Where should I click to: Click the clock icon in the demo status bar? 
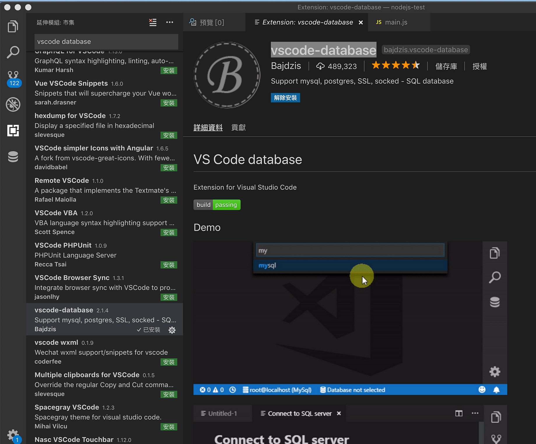(232, 390)
